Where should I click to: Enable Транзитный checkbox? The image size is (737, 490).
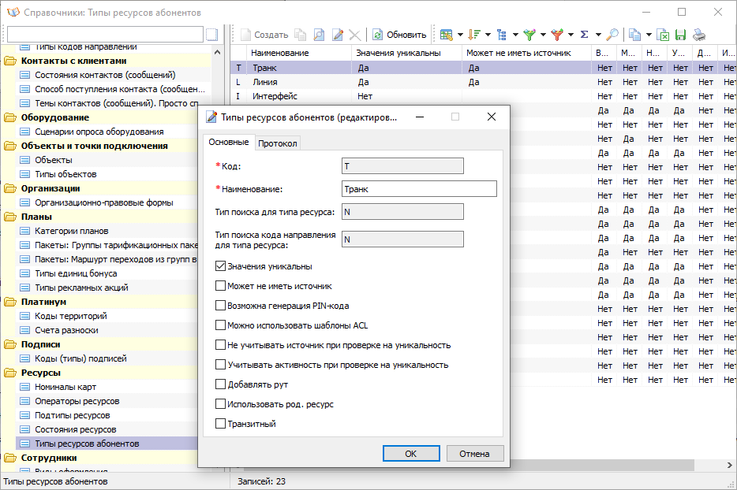(220, 424)
